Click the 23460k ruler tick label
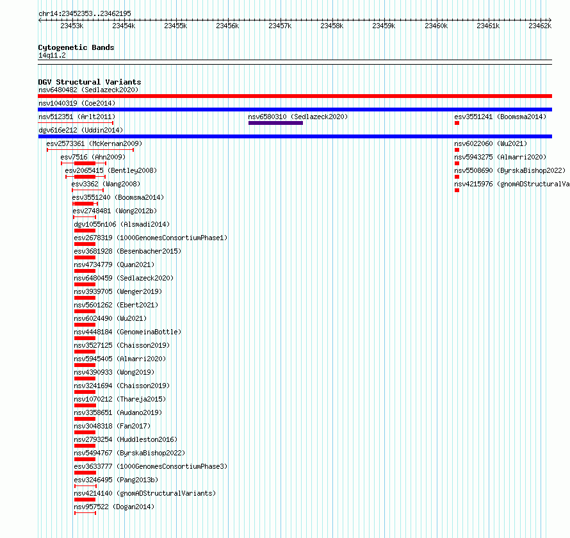 [436, 26]
